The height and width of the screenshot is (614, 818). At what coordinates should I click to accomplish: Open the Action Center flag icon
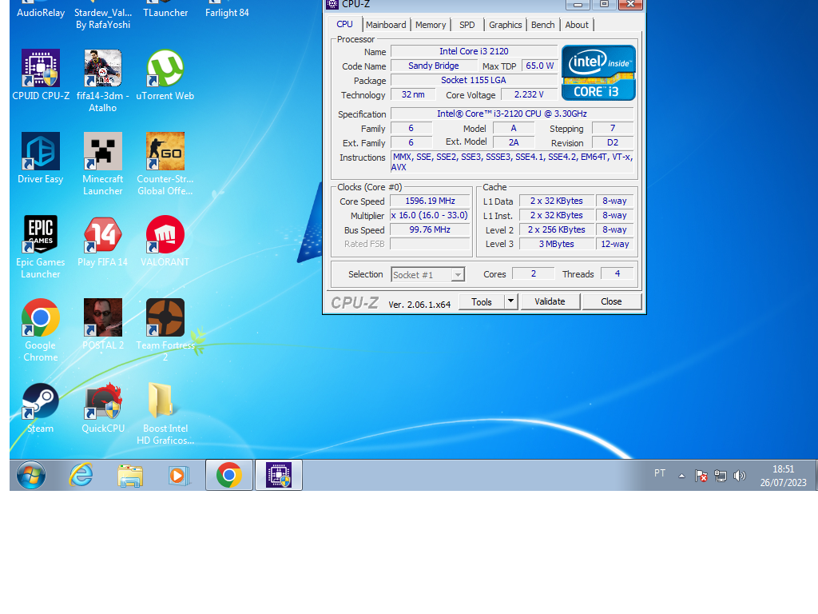[x=701, y=476]
